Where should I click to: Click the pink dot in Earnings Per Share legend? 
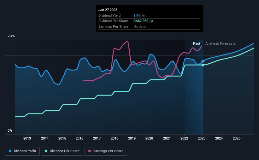[x=90, y=151]
